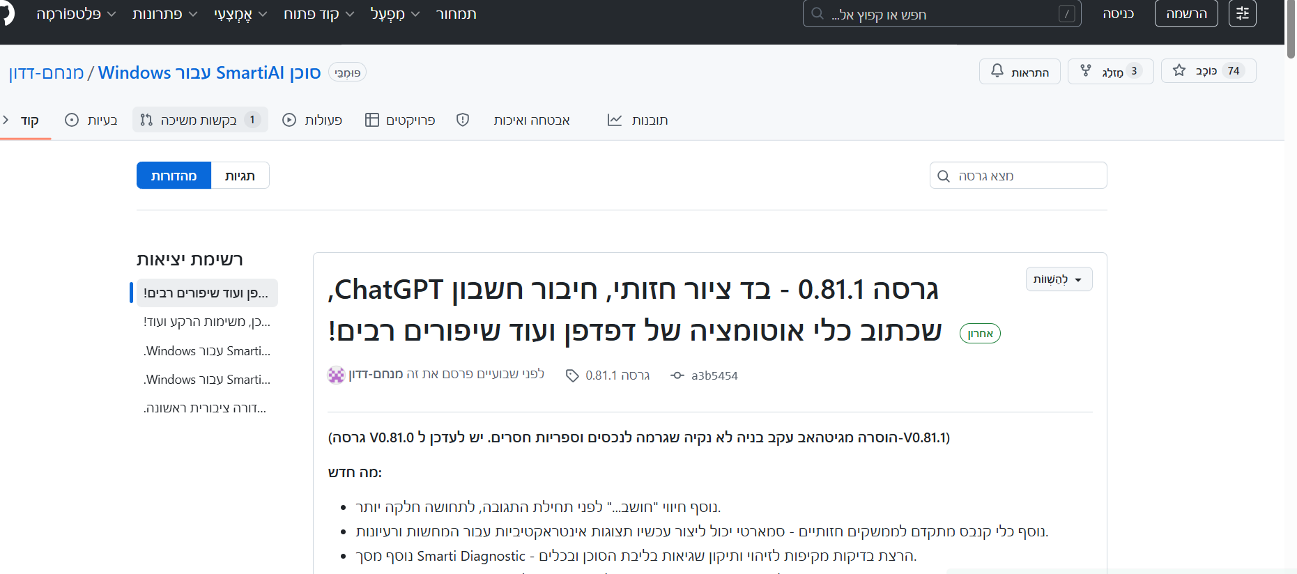1297x574 pixels.
Task: Open the תובנות insights tab
Action: click(x=638, y=120)
